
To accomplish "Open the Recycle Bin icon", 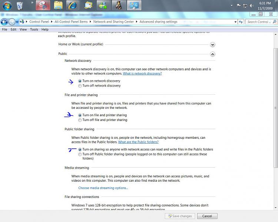I will click(x=20, y=5).
